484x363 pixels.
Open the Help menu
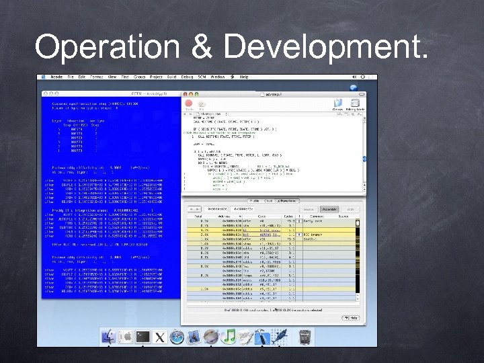pyautogui.click(x=244, y=77)
